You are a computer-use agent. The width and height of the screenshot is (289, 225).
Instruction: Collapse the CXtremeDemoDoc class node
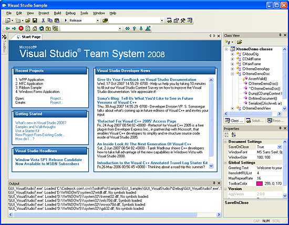(232, 74)
